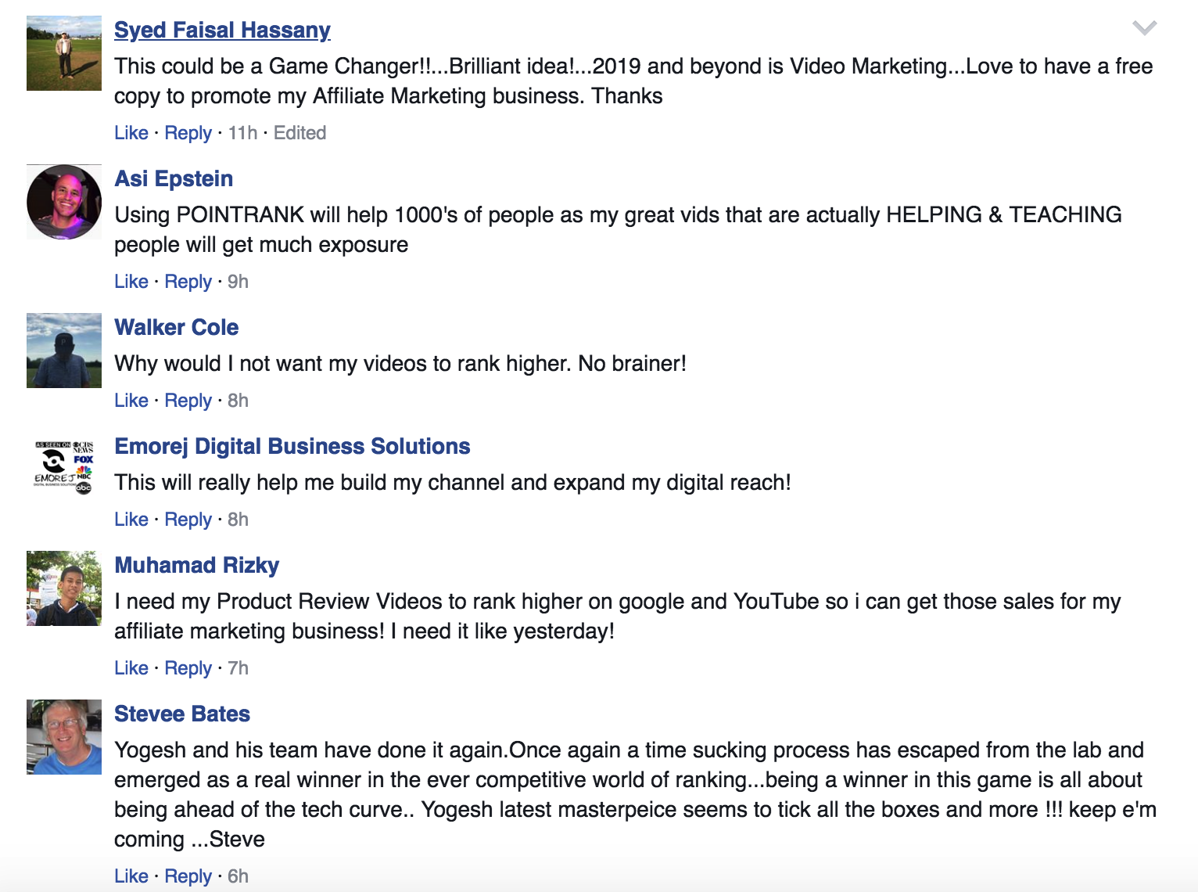Open Emorej Digital Business Solutions logo
The width and height of the screenshot is (1198, 892).
64,468
